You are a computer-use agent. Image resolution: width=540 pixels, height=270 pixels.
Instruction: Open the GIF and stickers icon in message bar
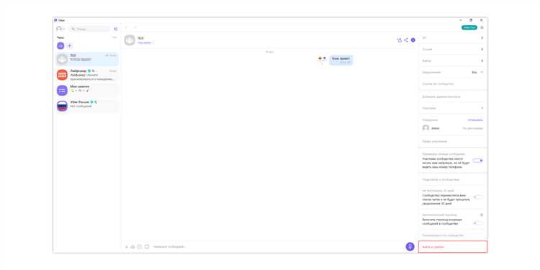pos(132,246)
